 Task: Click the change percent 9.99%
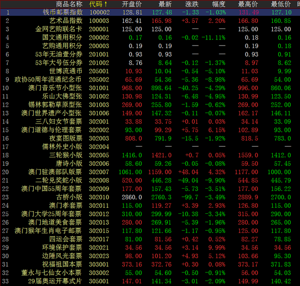(x=217, y=248)
